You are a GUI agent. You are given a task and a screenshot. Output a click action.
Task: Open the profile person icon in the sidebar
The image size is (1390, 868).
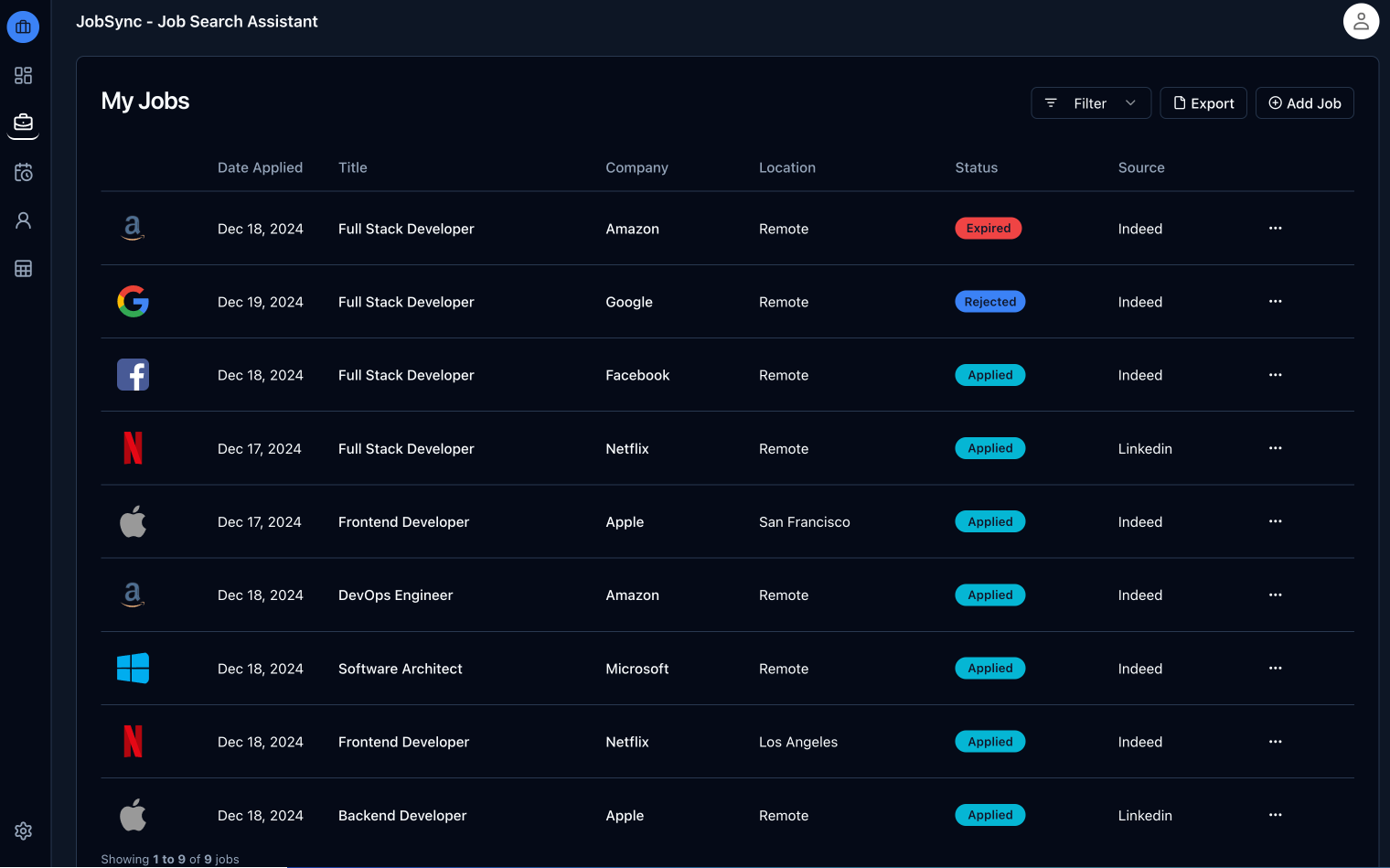23,220
